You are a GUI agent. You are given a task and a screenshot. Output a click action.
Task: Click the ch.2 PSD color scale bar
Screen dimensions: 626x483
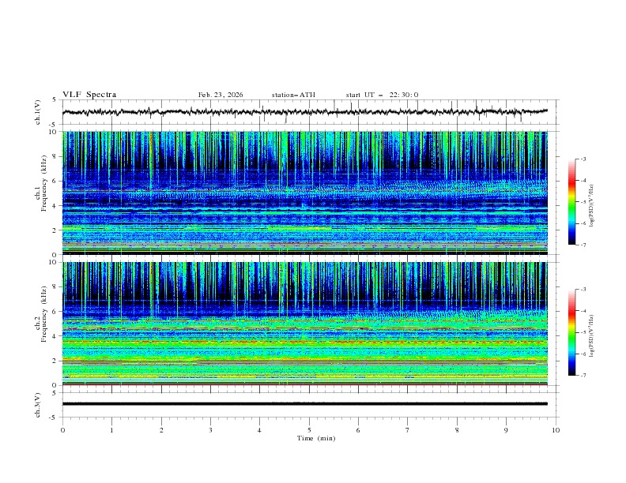tap(571, 332)
